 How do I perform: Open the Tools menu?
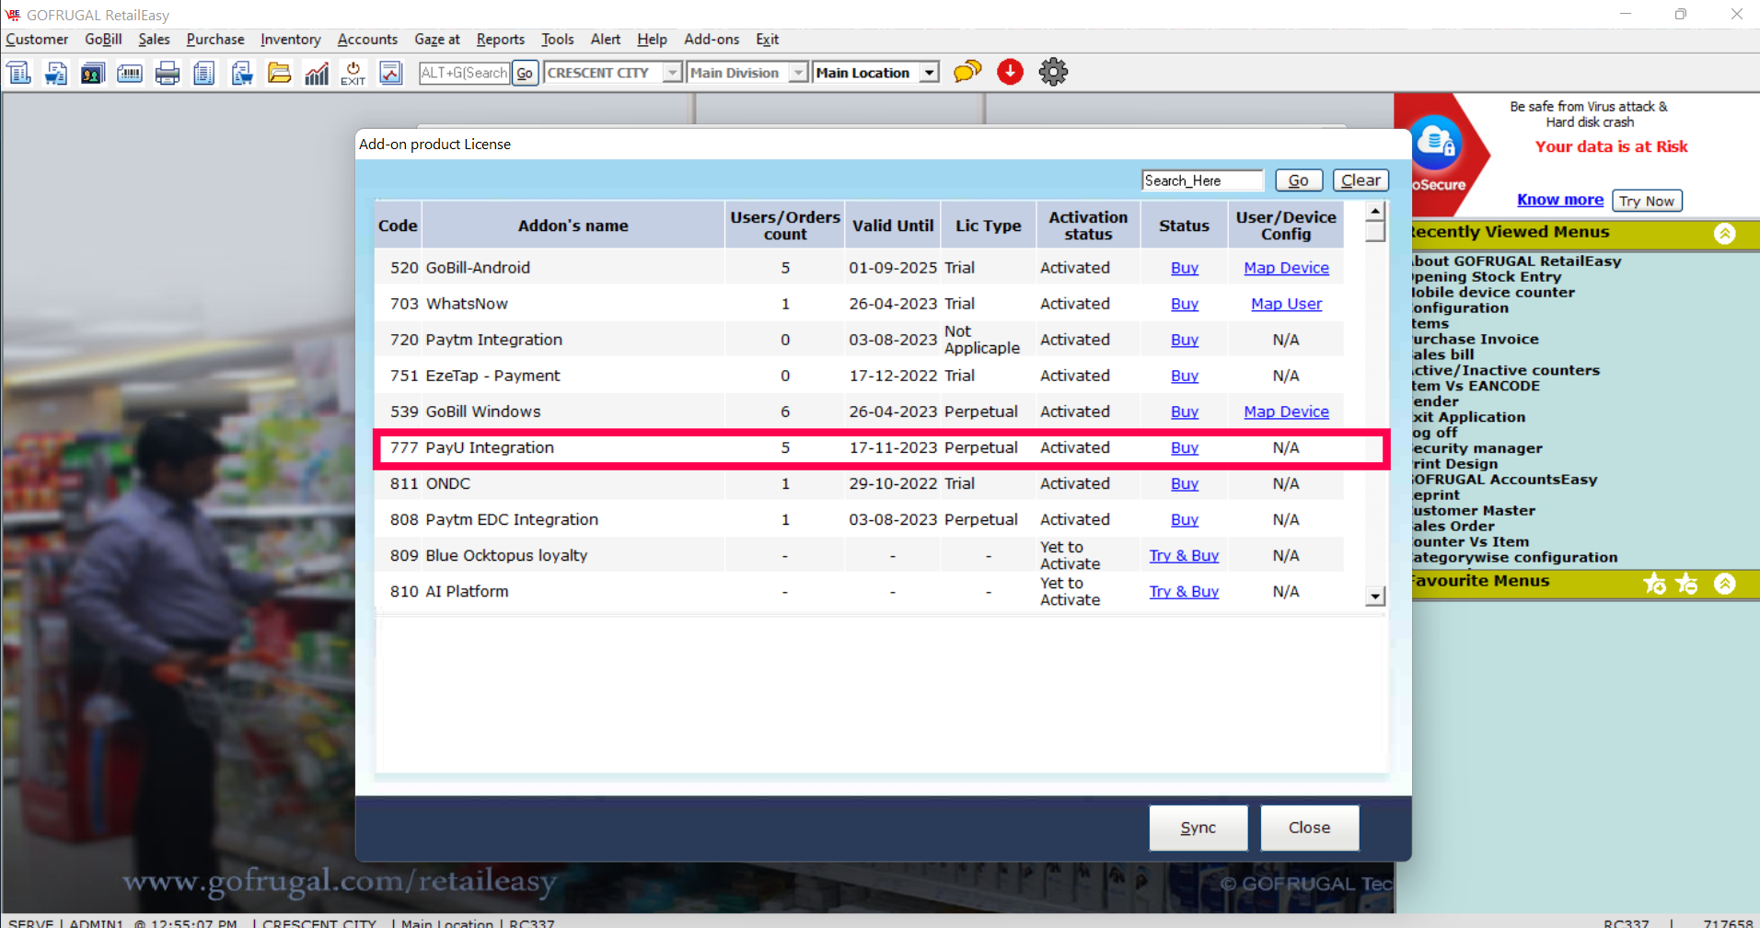pos(557,40)
